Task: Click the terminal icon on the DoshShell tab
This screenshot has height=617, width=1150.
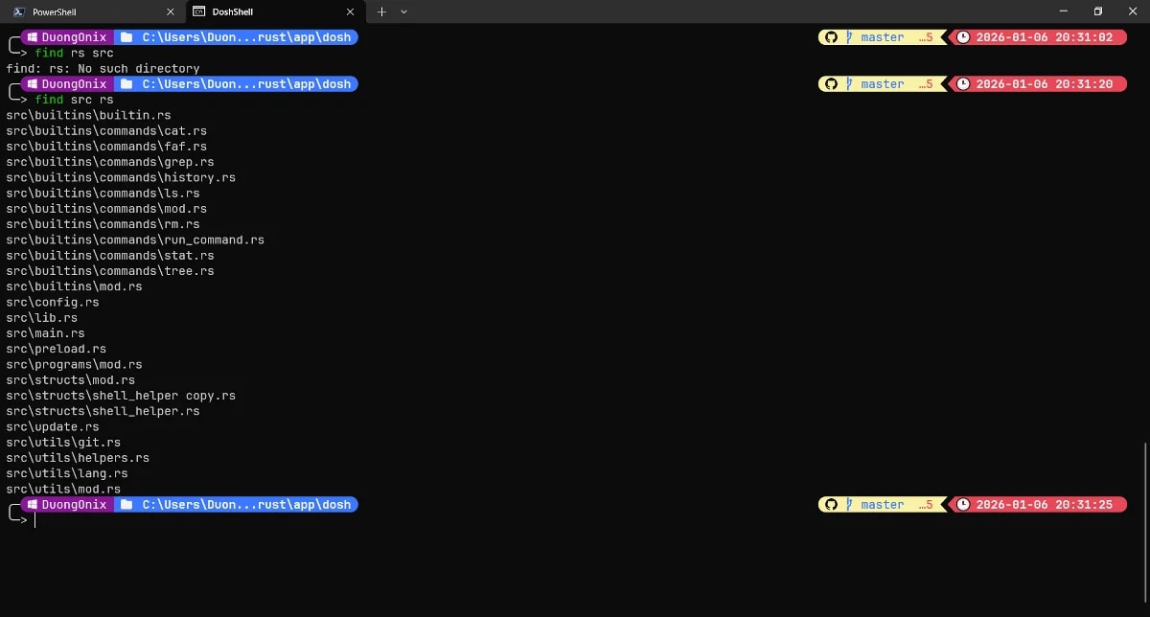Action: click(197, 12)
